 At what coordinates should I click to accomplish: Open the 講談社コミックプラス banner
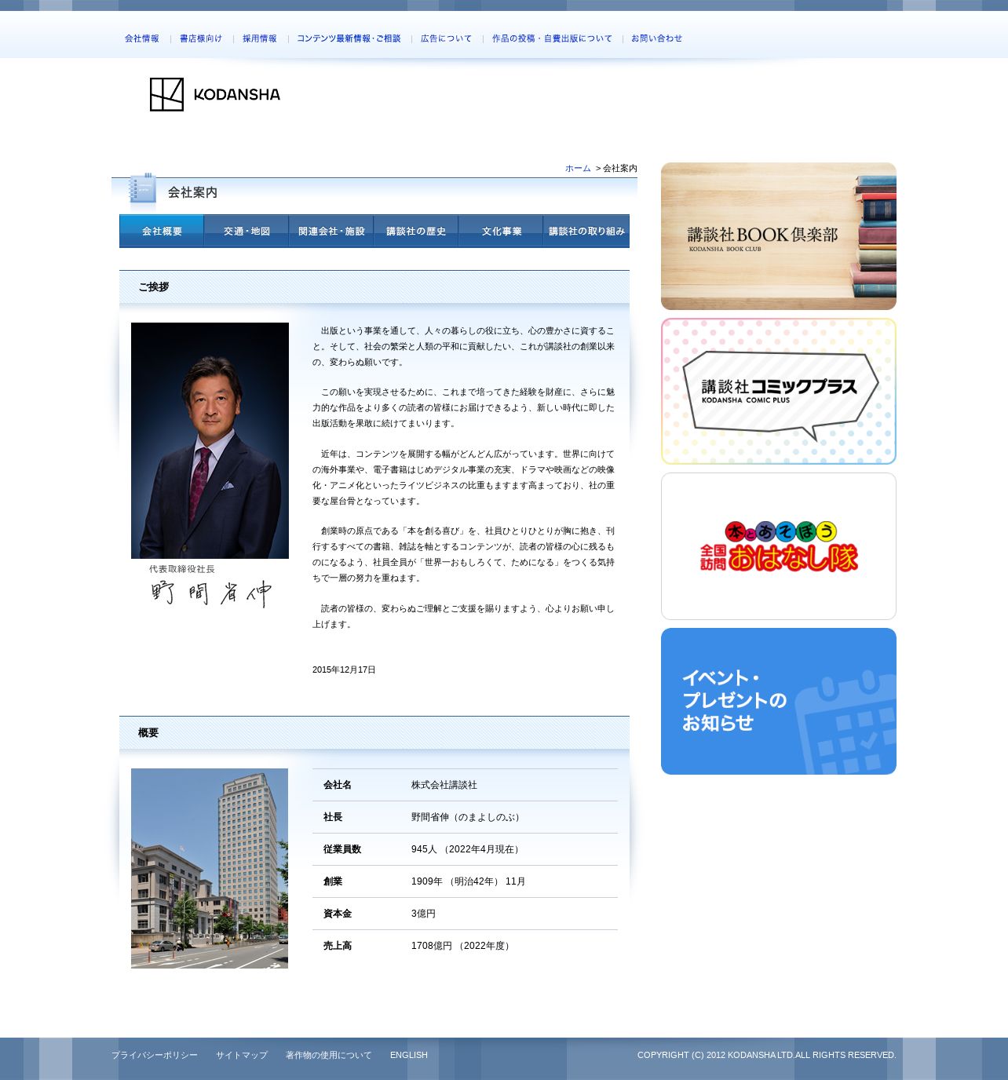[779, 391]
